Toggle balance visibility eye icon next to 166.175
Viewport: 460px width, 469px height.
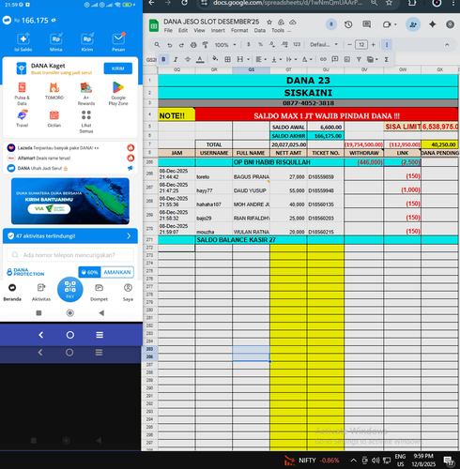[x=54, y=21]
